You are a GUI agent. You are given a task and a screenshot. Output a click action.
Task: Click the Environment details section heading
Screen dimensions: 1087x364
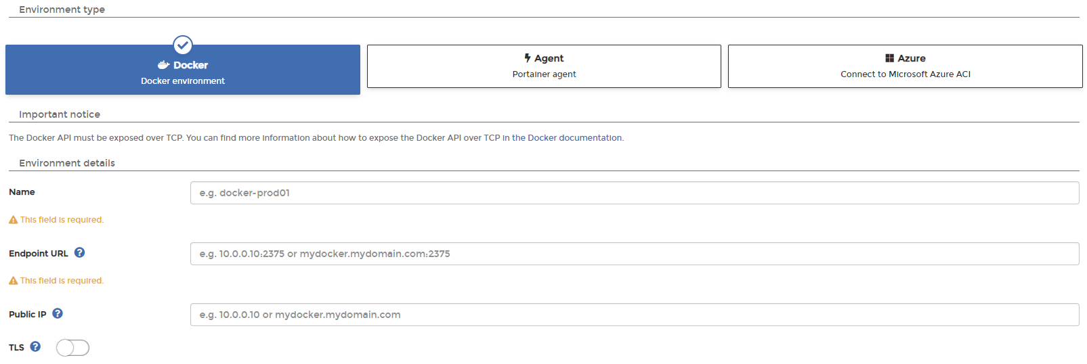pyautogui.click(x=67, y=163)
